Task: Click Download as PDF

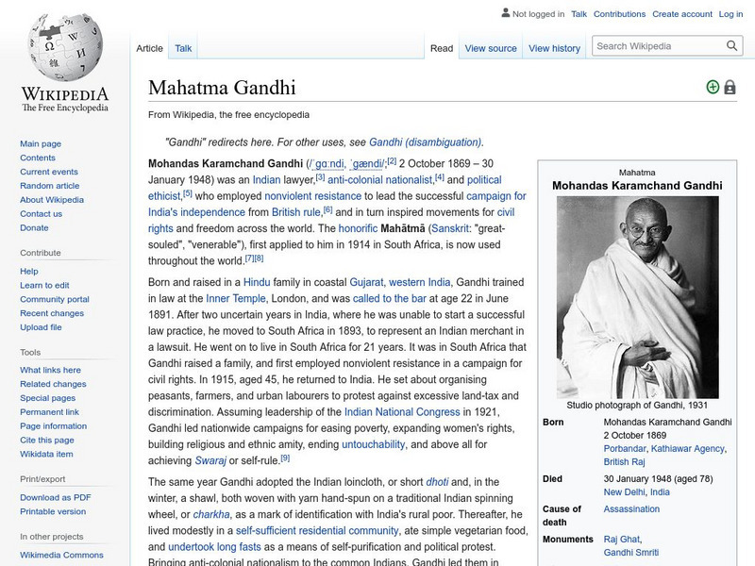Action: click(56, 498)
